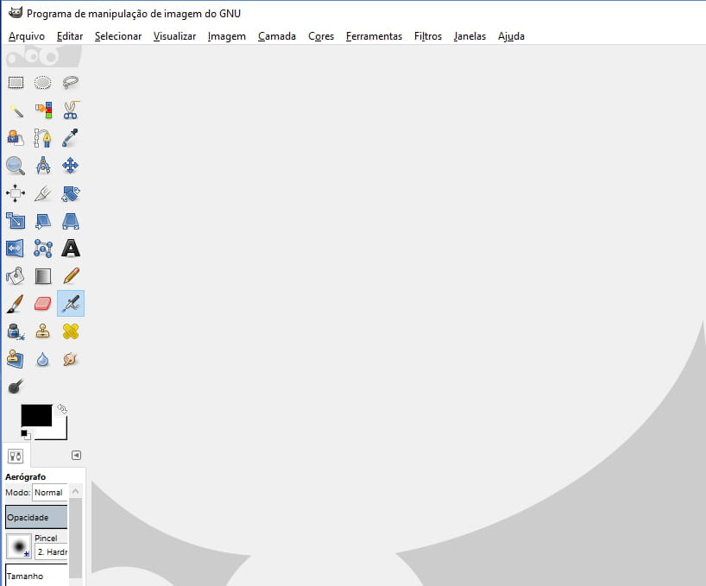Click the Opacidade slider
This screenshot has height=586, width=706.
[x=36, y=517]
